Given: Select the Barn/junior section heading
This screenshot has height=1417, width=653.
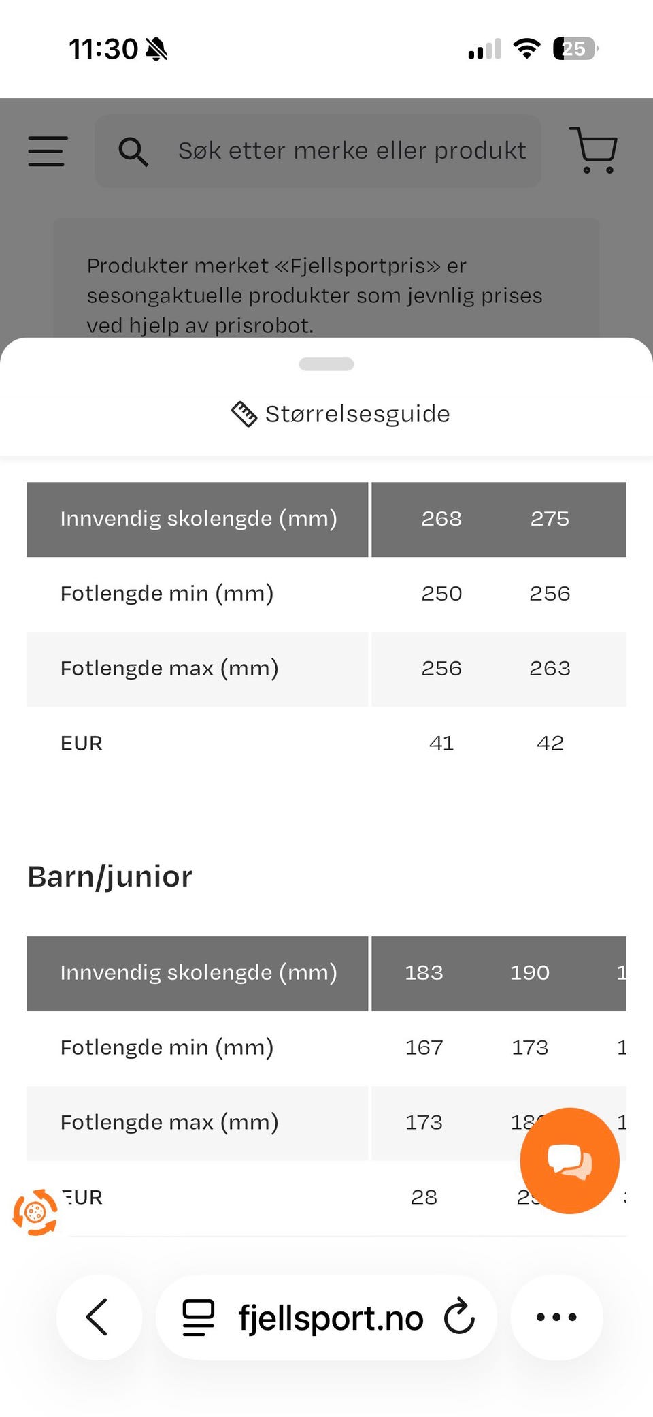Looking at the screenshot, I should click(x=110, y=877).
